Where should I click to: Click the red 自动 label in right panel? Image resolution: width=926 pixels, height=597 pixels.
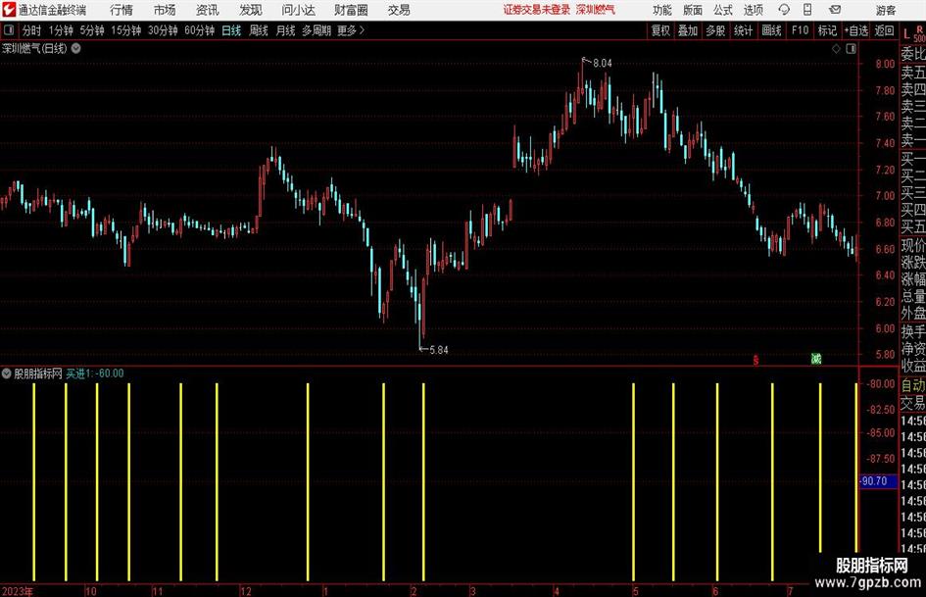pos(913,385)
